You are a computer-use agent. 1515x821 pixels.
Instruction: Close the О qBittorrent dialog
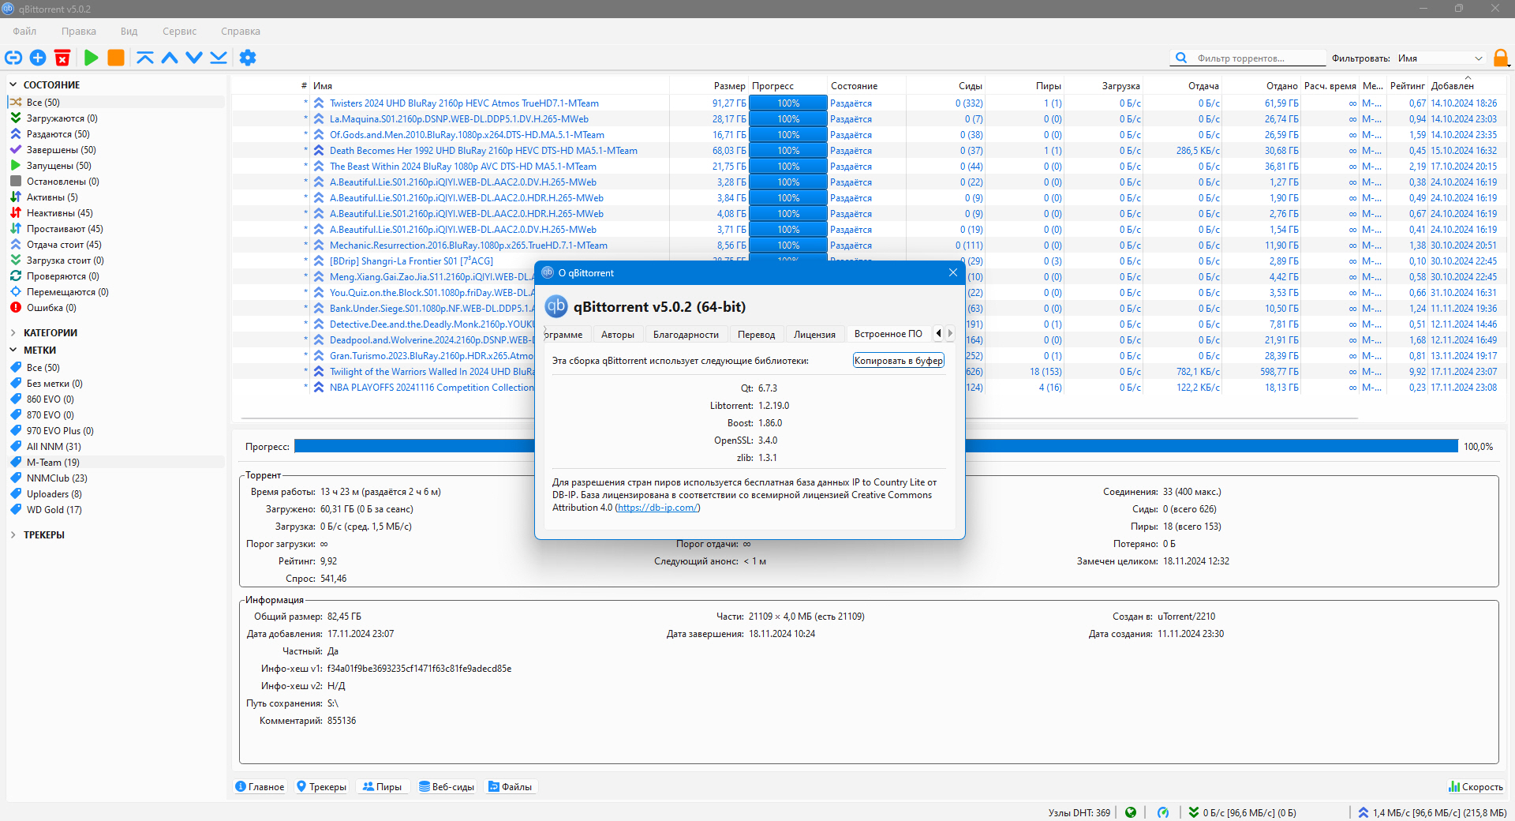coord(953,273)
